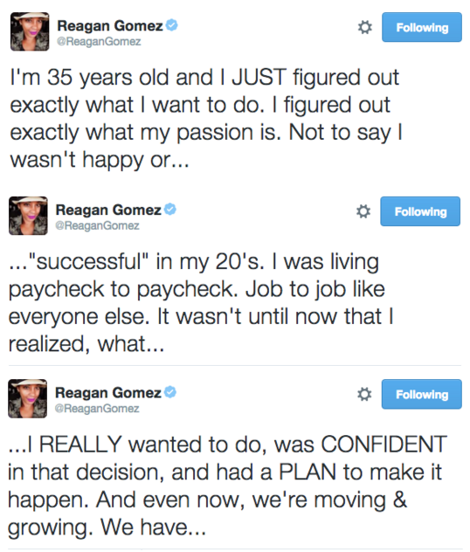Open Reagan Gomez avatar on the second tweet
This screenshot has height=552, width=470.
(28, 216)
